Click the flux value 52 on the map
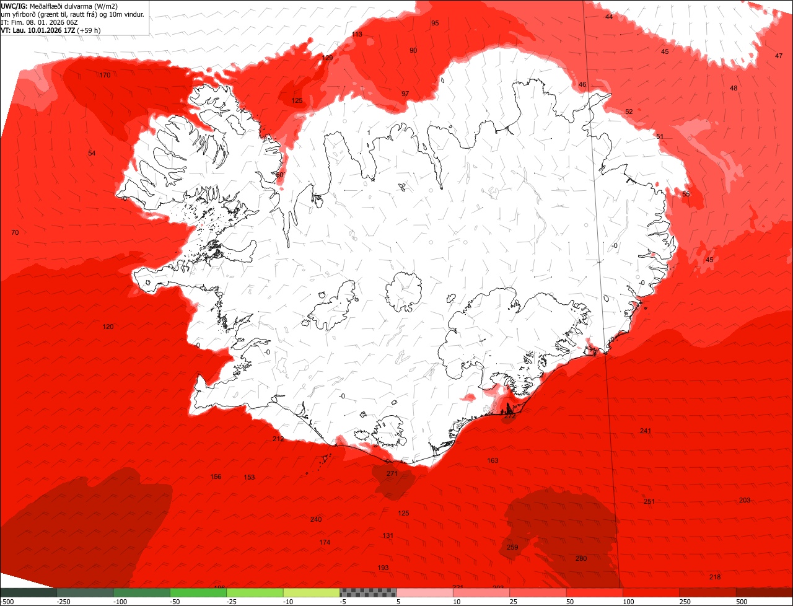 (x=629, y=112)
